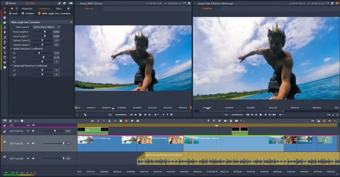This screenshot has width=340, height=177.
Task: Click the loop playback icon in Source player
Action: pos(110,115)
